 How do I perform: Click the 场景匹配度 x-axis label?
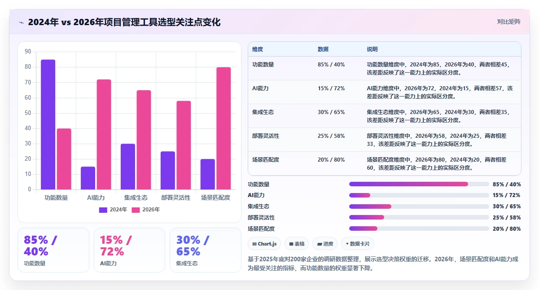coord(216,198)
